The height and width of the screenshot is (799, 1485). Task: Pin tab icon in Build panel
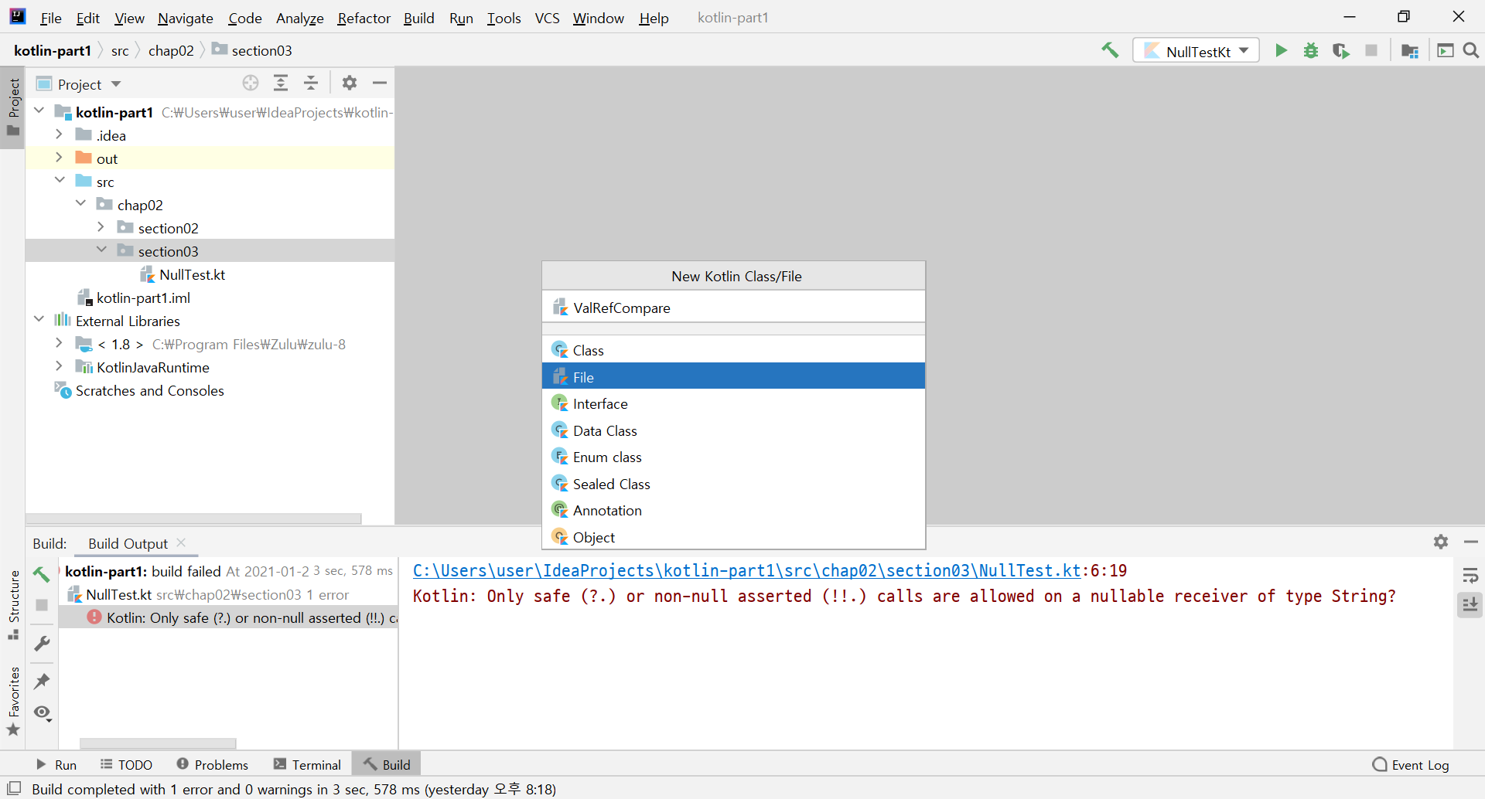42,681
